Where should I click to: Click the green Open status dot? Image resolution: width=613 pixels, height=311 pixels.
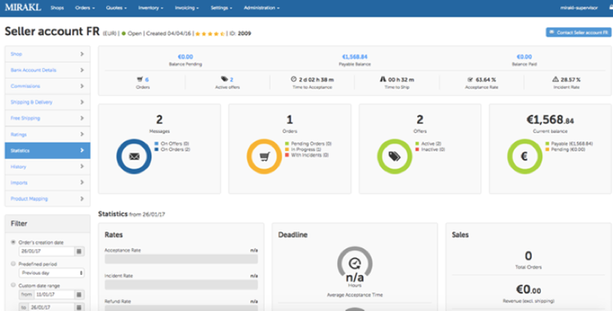(123, 33)
